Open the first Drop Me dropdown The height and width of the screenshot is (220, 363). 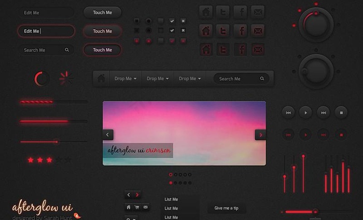[x=125, y=79]
